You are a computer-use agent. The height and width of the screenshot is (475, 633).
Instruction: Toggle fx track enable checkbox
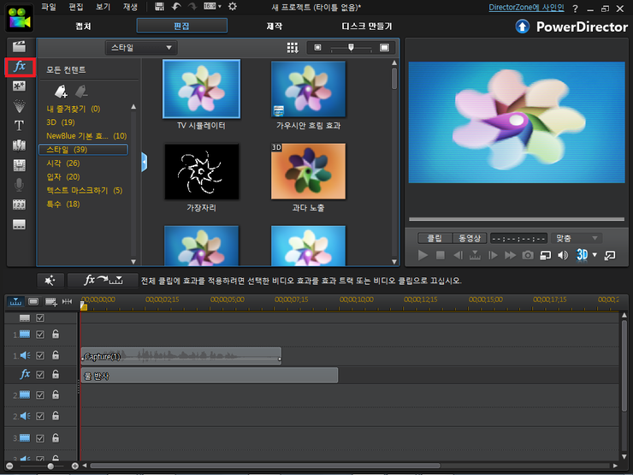[40, 375]
